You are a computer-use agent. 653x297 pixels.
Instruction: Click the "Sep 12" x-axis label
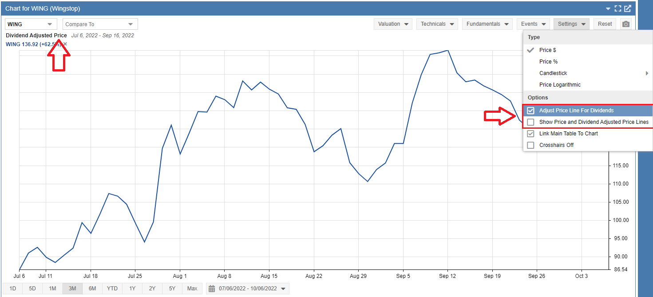[447, 276]
